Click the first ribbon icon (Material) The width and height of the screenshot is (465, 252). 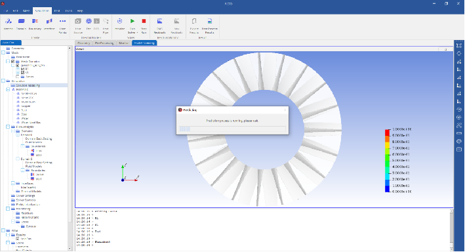(9, 21)
